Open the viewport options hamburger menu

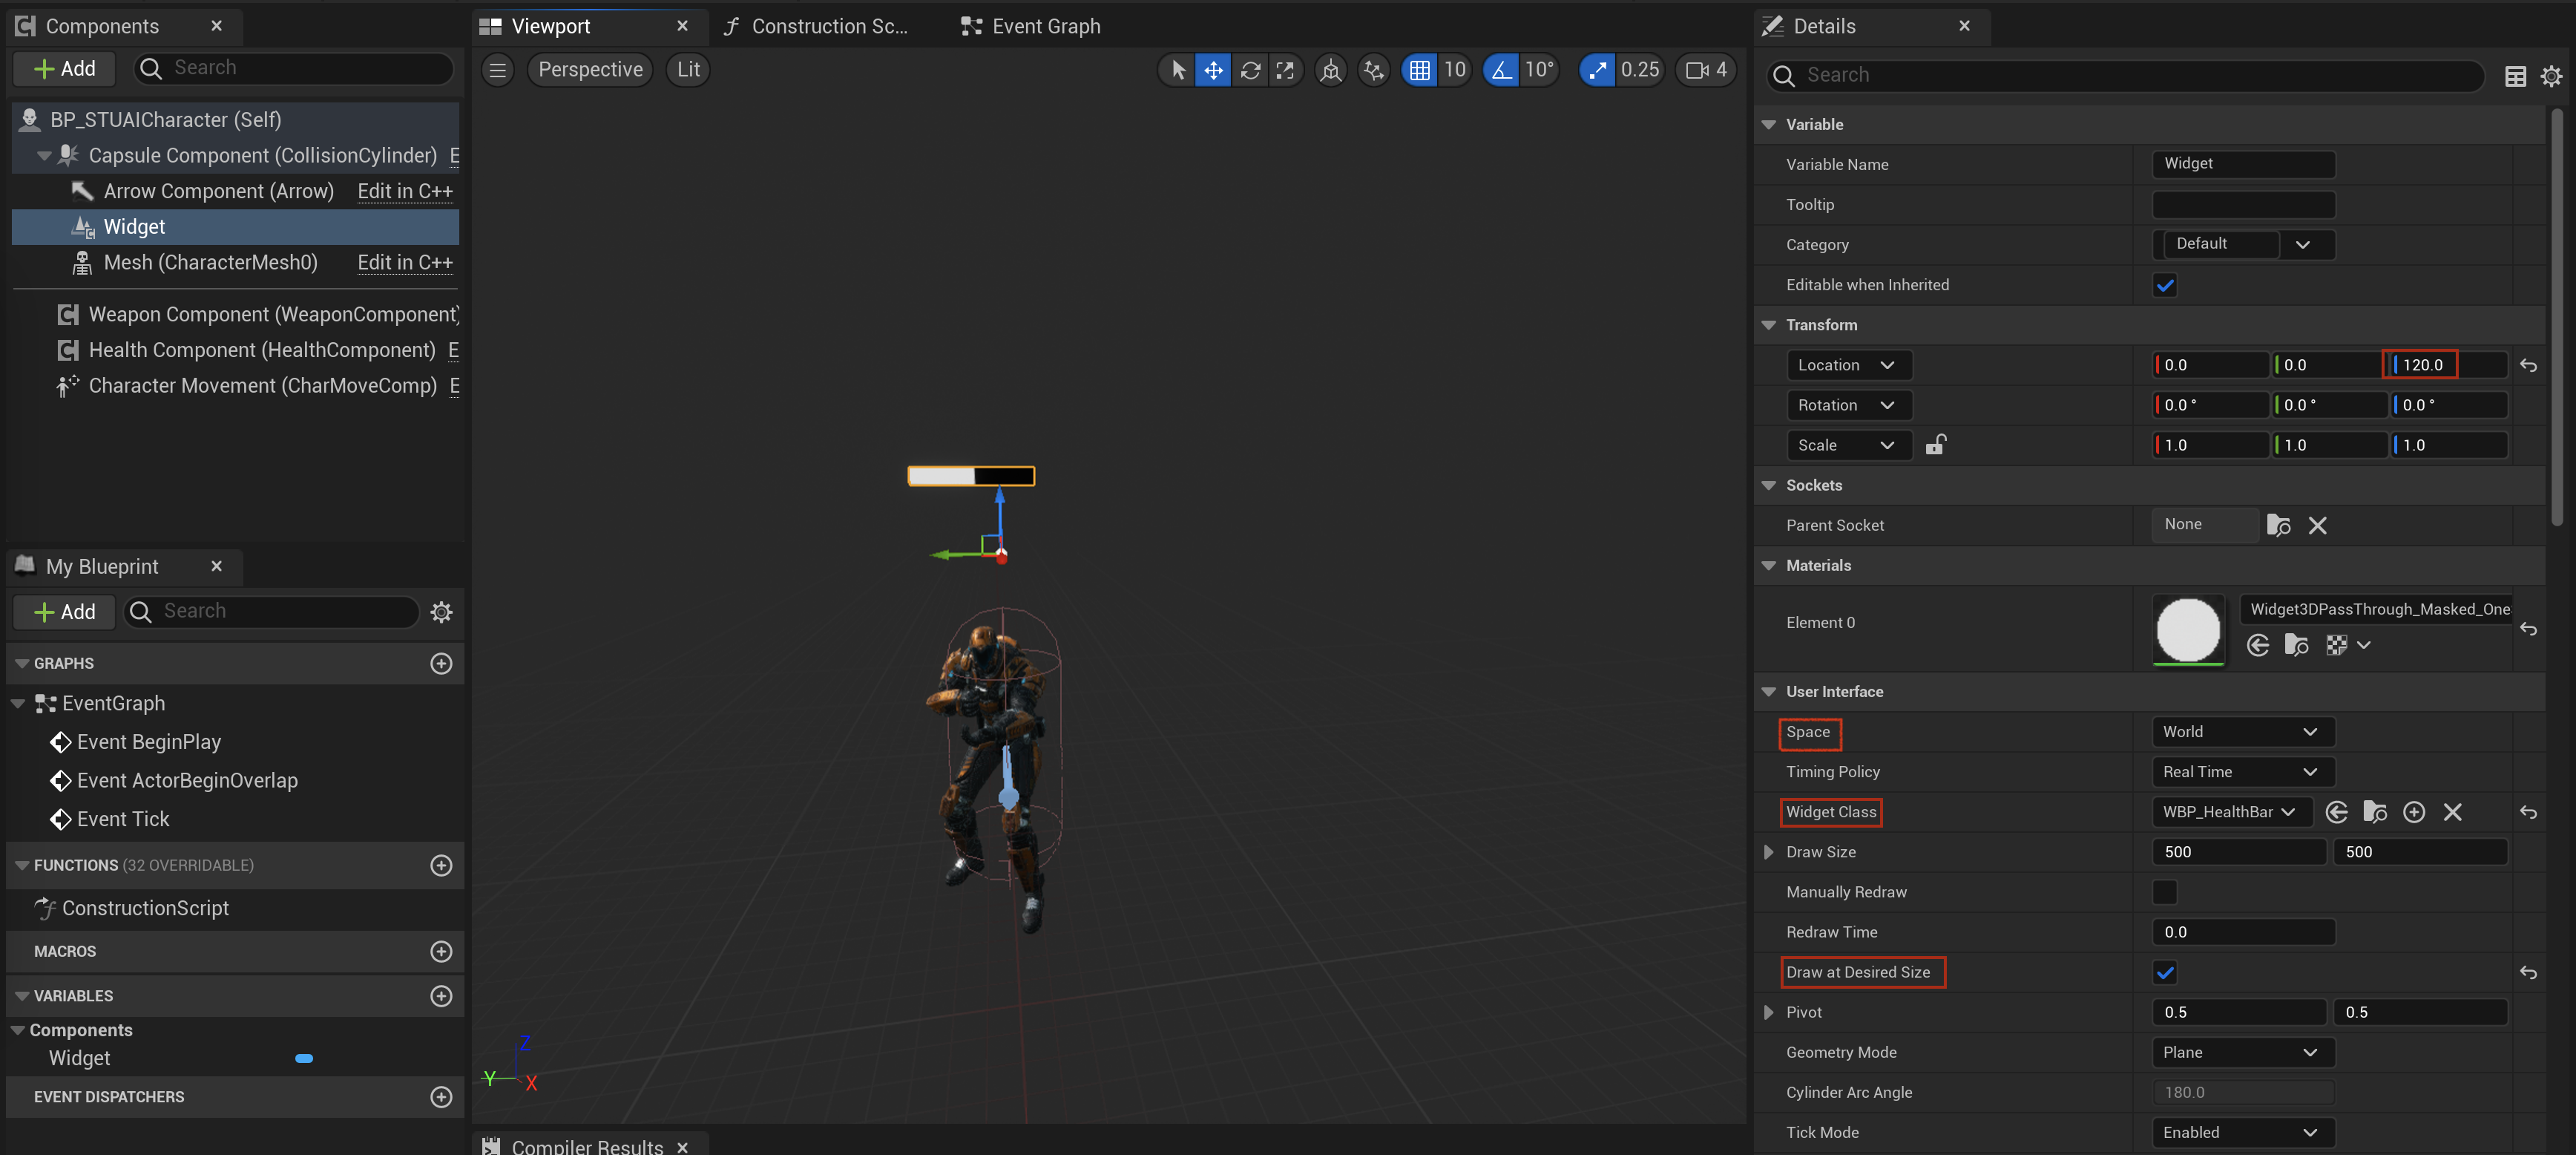(x=497, y=70)
